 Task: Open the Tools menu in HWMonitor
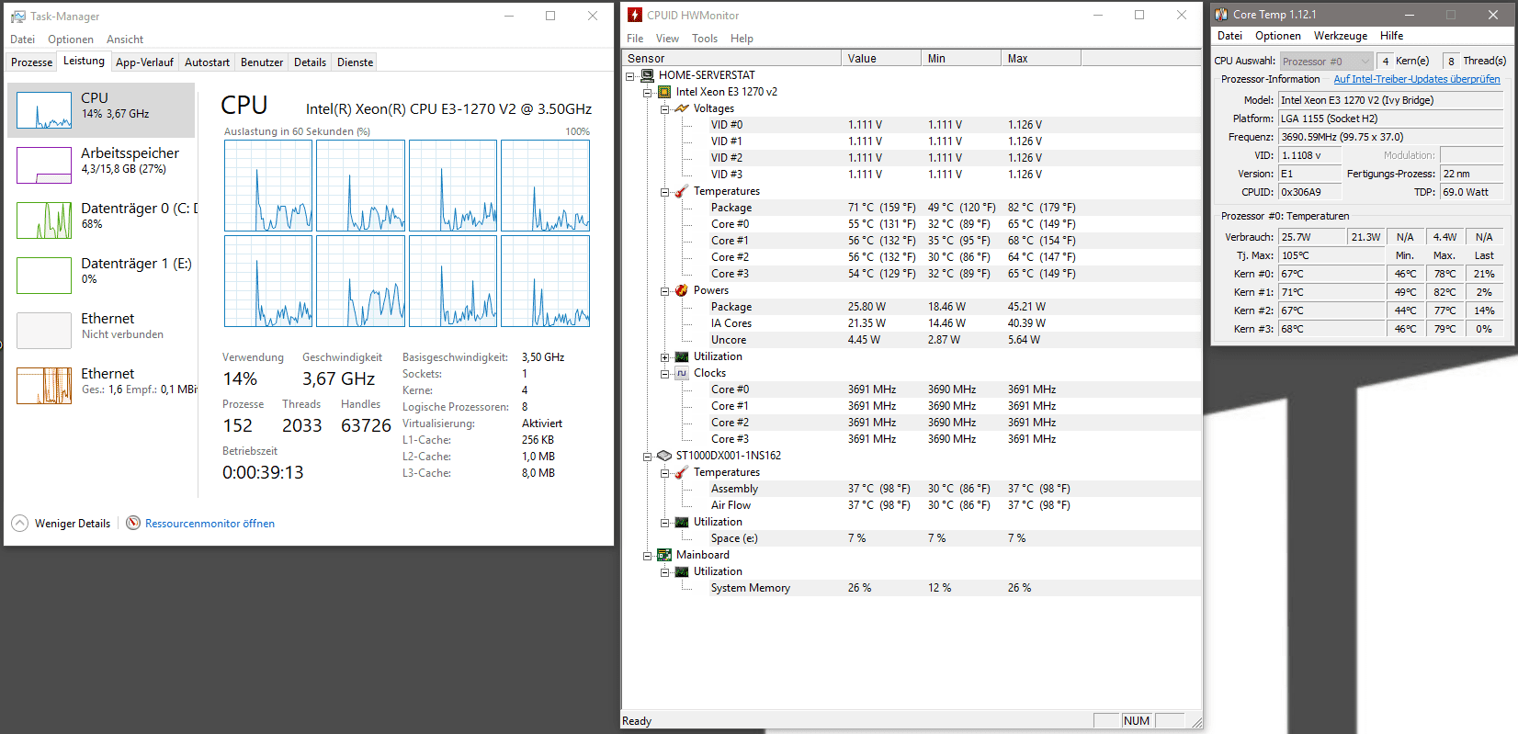coord(705,39)
